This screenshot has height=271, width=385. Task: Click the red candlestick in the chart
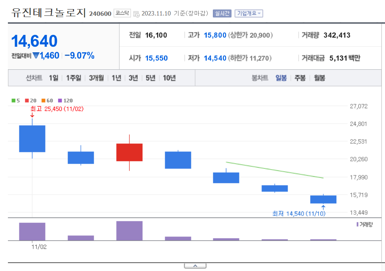coord(129,152)
